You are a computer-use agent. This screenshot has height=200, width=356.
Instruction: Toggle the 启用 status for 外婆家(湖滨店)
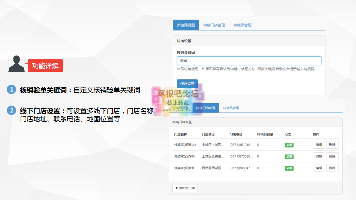[289, 145]
